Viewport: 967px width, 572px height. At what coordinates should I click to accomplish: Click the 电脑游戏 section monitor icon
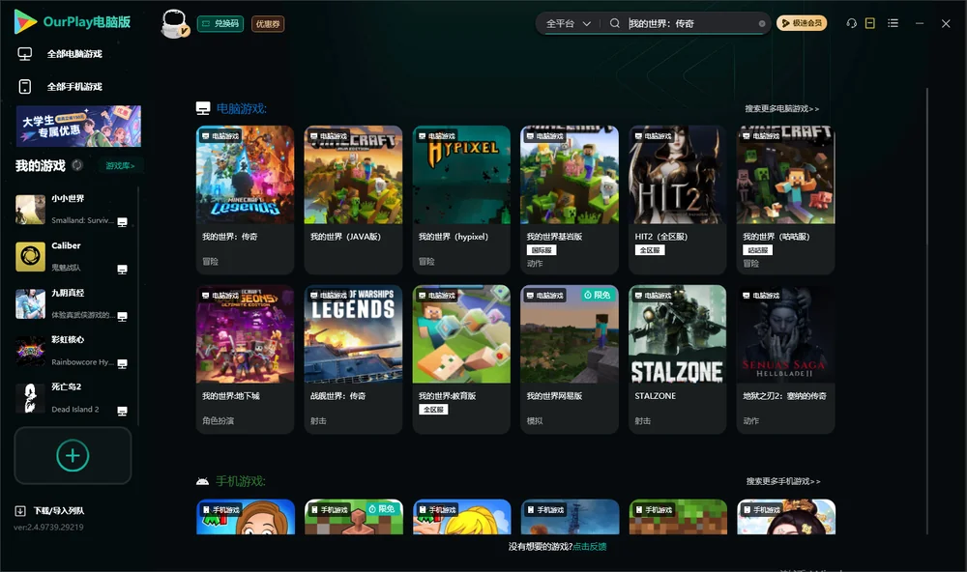(x=203, y=108)
